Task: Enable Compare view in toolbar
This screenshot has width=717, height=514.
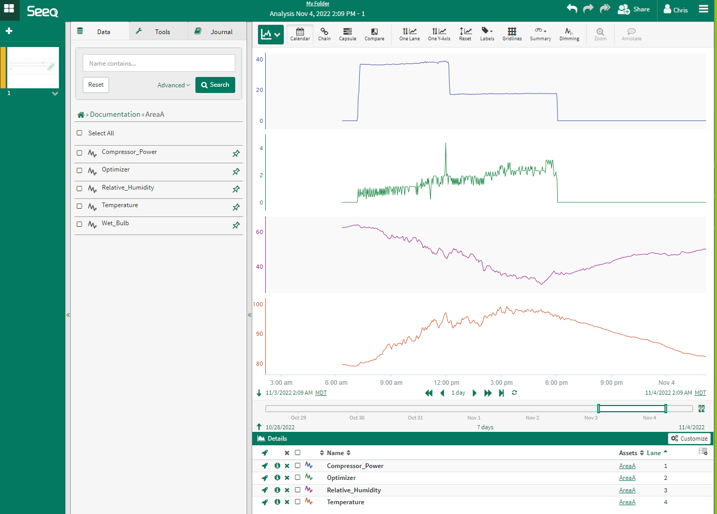Action: 374,34
